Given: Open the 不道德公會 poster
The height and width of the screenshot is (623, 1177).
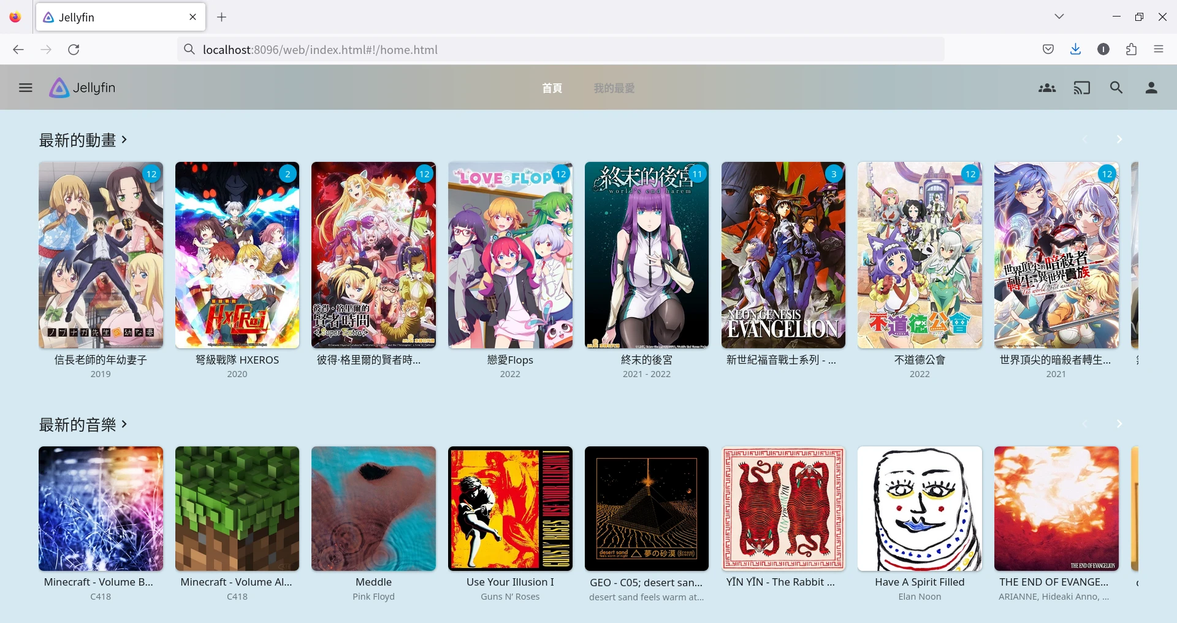Looking at the screenshot, I should tap(920, 255).
